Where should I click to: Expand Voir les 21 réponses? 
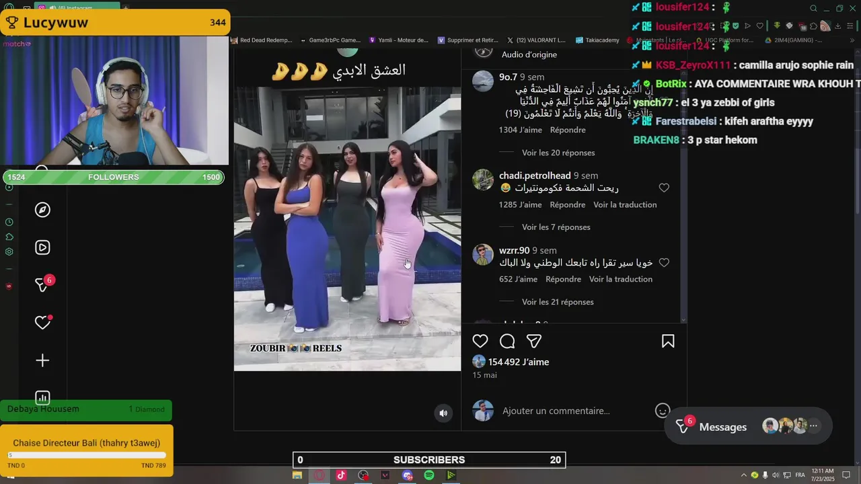pos(558,302)
